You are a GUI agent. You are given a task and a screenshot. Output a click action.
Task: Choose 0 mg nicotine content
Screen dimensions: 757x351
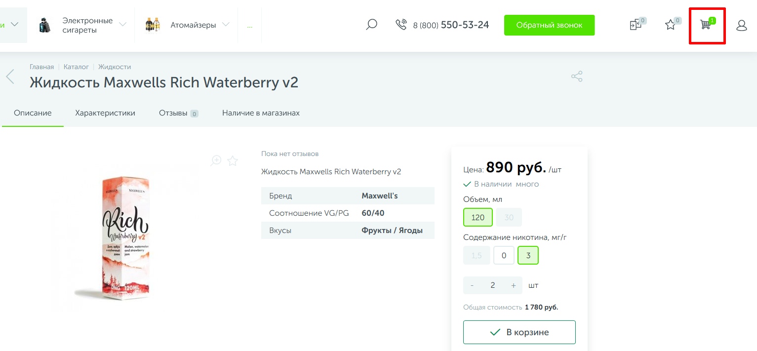(x=504, y=256)
